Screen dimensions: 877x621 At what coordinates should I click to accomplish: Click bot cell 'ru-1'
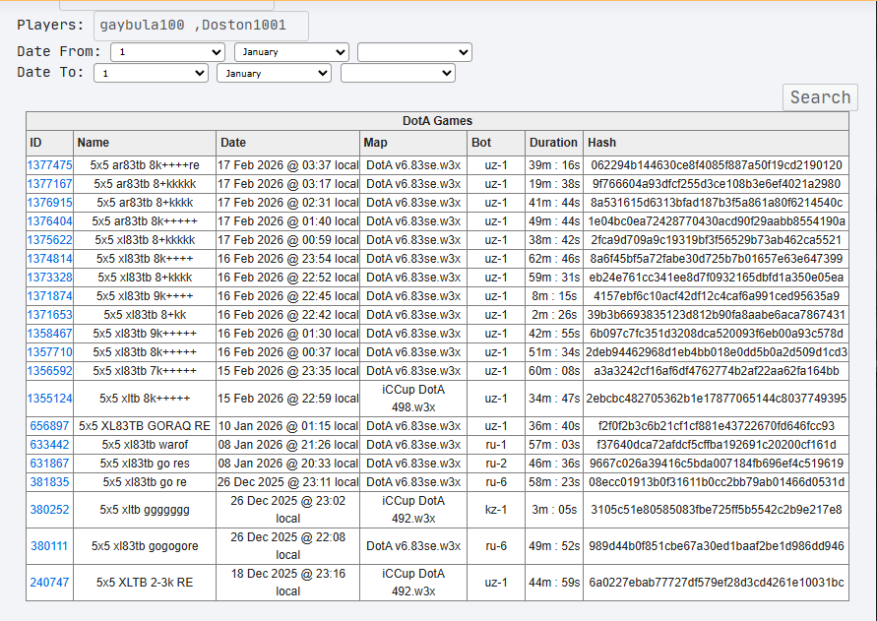(496, 445)
